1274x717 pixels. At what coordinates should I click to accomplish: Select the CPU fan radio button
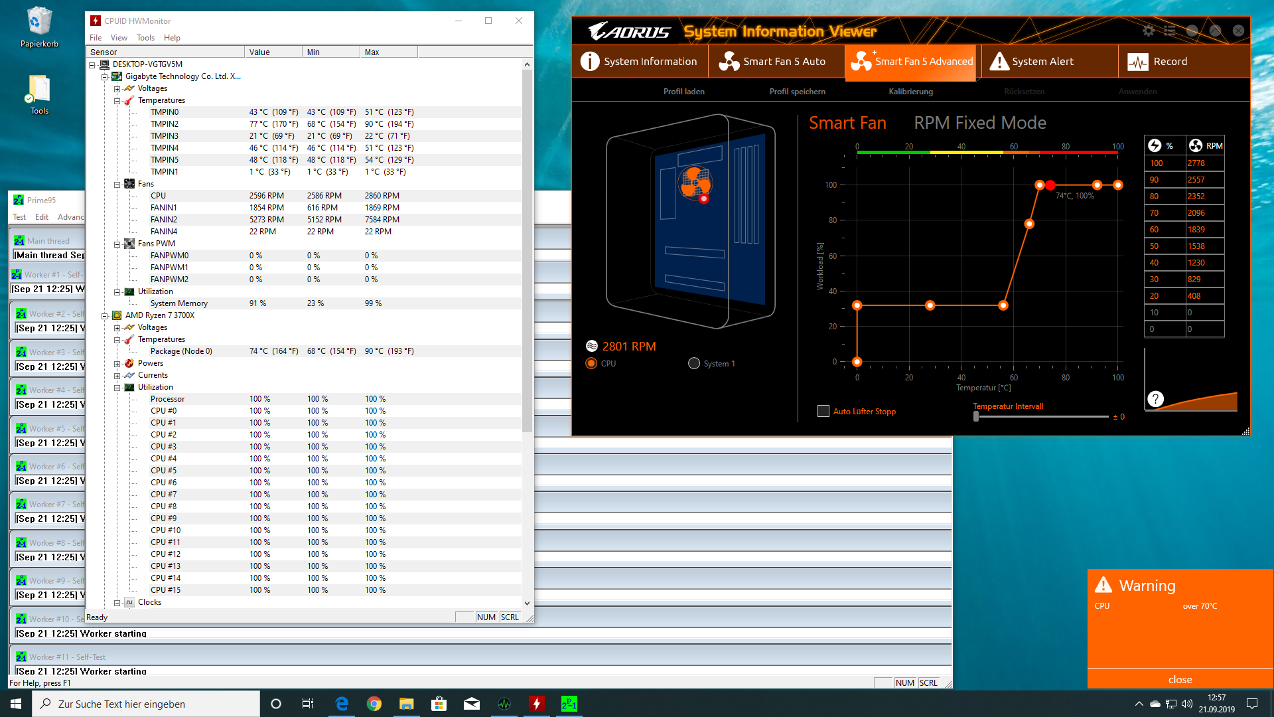[x=591, y=363]
